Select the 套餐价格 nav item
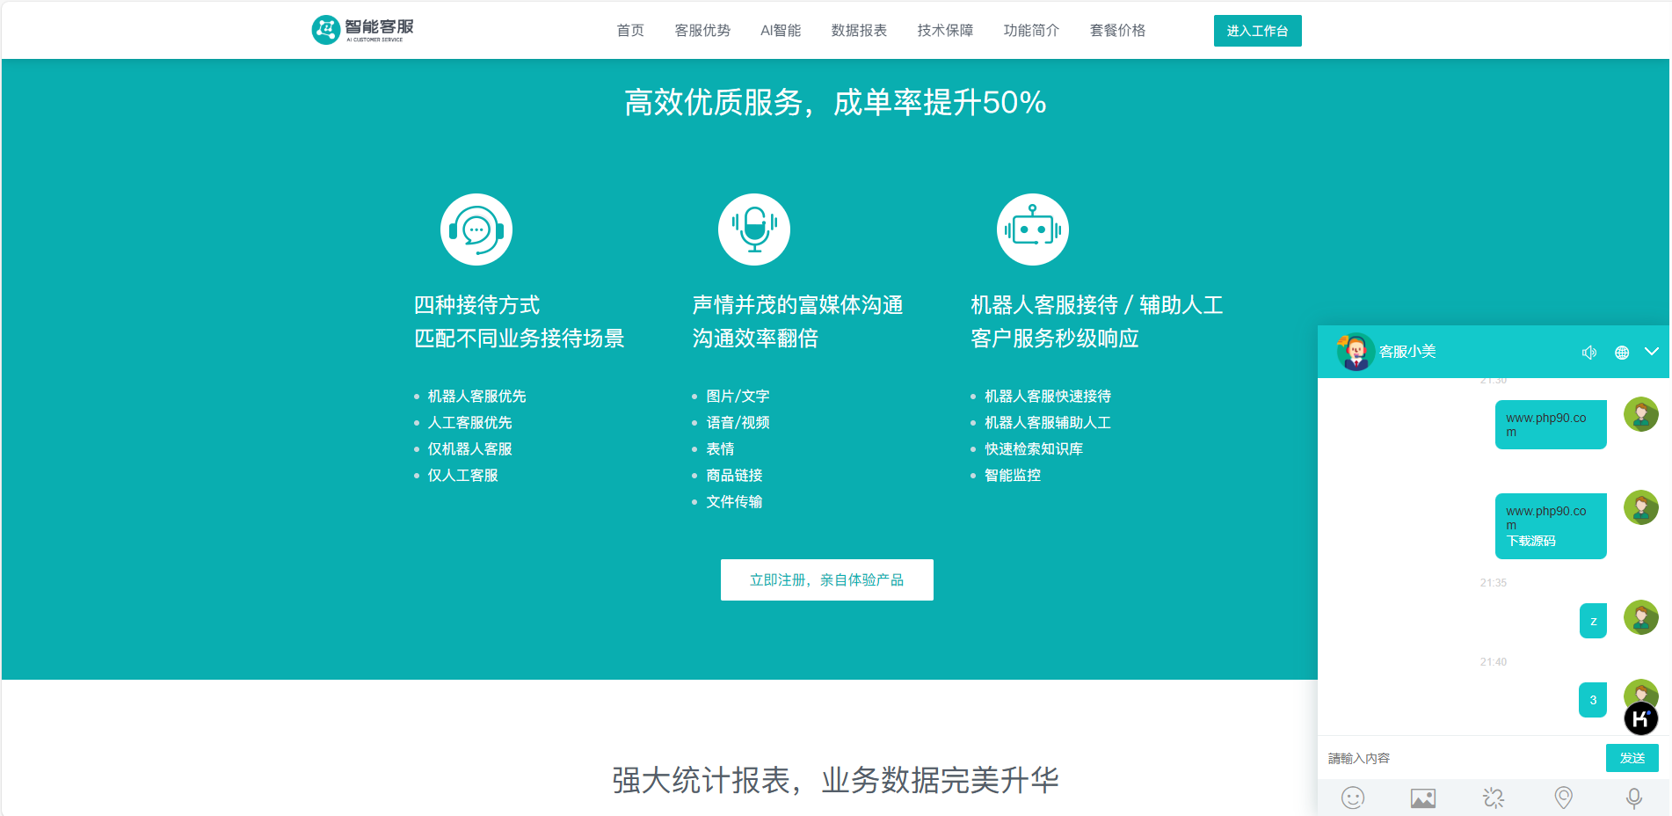Screen dimensions: 1672x816 coord(1117,31)
